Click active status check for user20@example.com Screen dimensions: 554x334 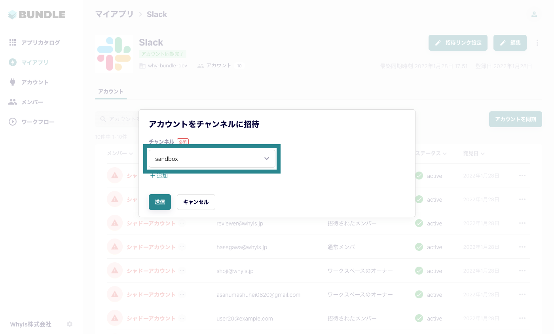tap(419, 318)
